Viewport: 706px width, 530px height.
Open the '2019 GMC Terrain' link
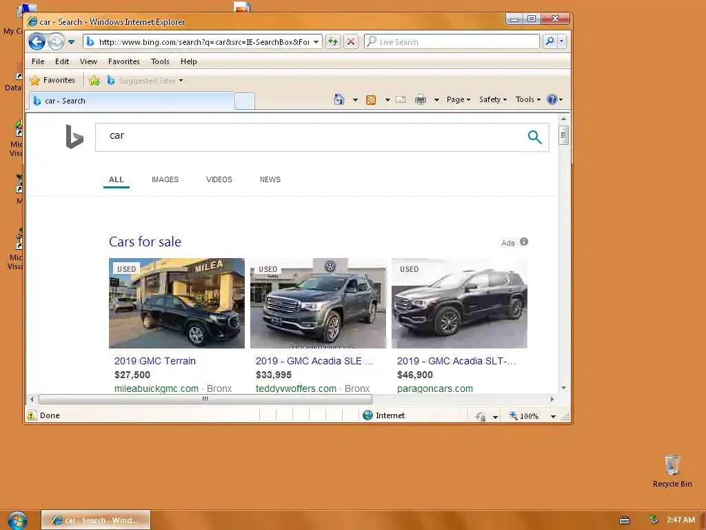tap(155, 361)
